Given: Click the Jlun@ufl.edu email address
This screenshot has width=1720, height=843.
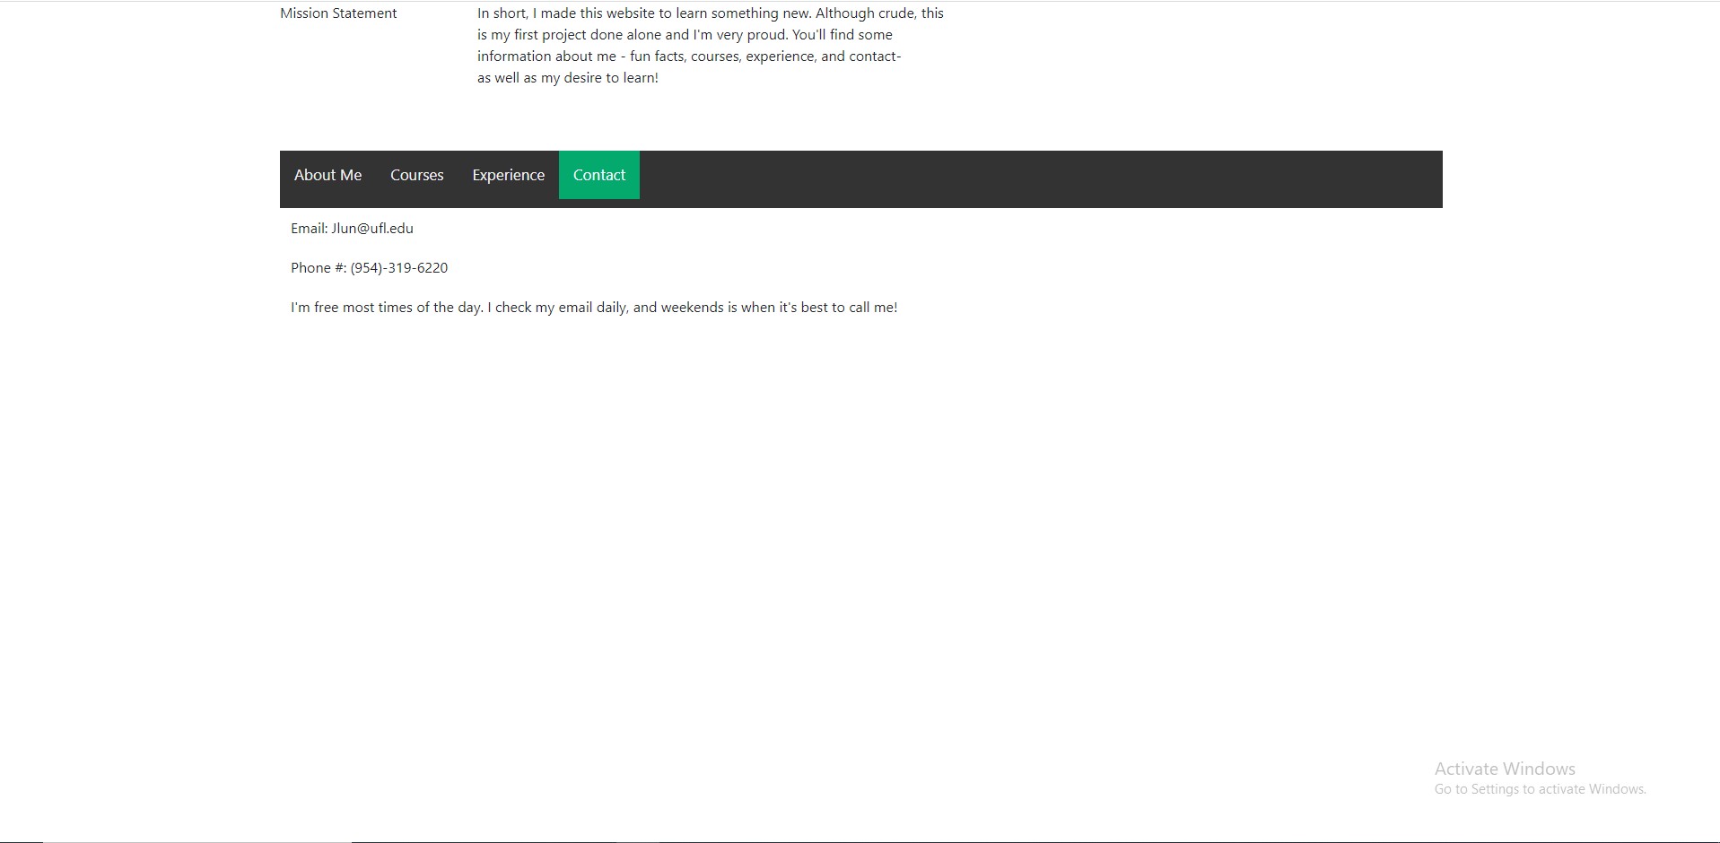Looking at the screenshot, I should click(x=372, y=229).
